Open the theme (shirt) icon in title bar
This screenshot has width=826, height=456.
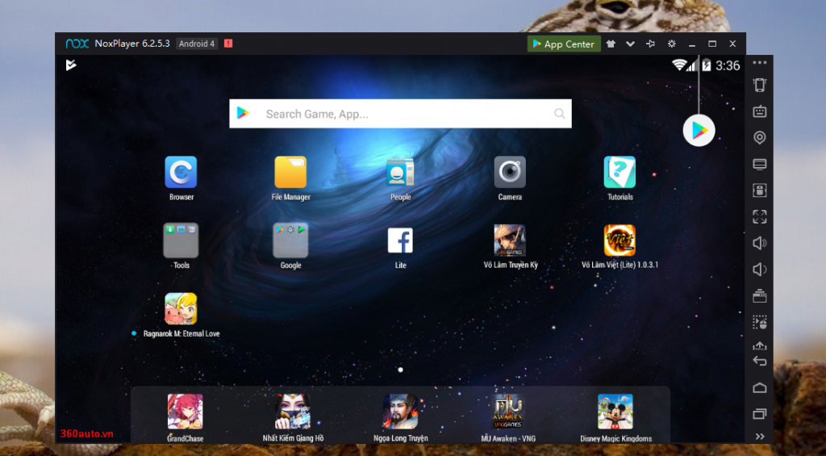pos(611,44)
